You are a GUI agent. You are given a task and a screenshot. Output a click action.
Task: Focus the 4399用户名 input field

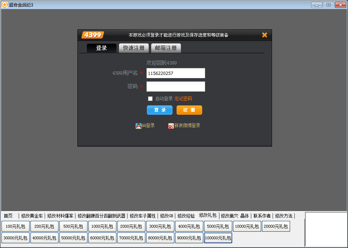[176, 73]
